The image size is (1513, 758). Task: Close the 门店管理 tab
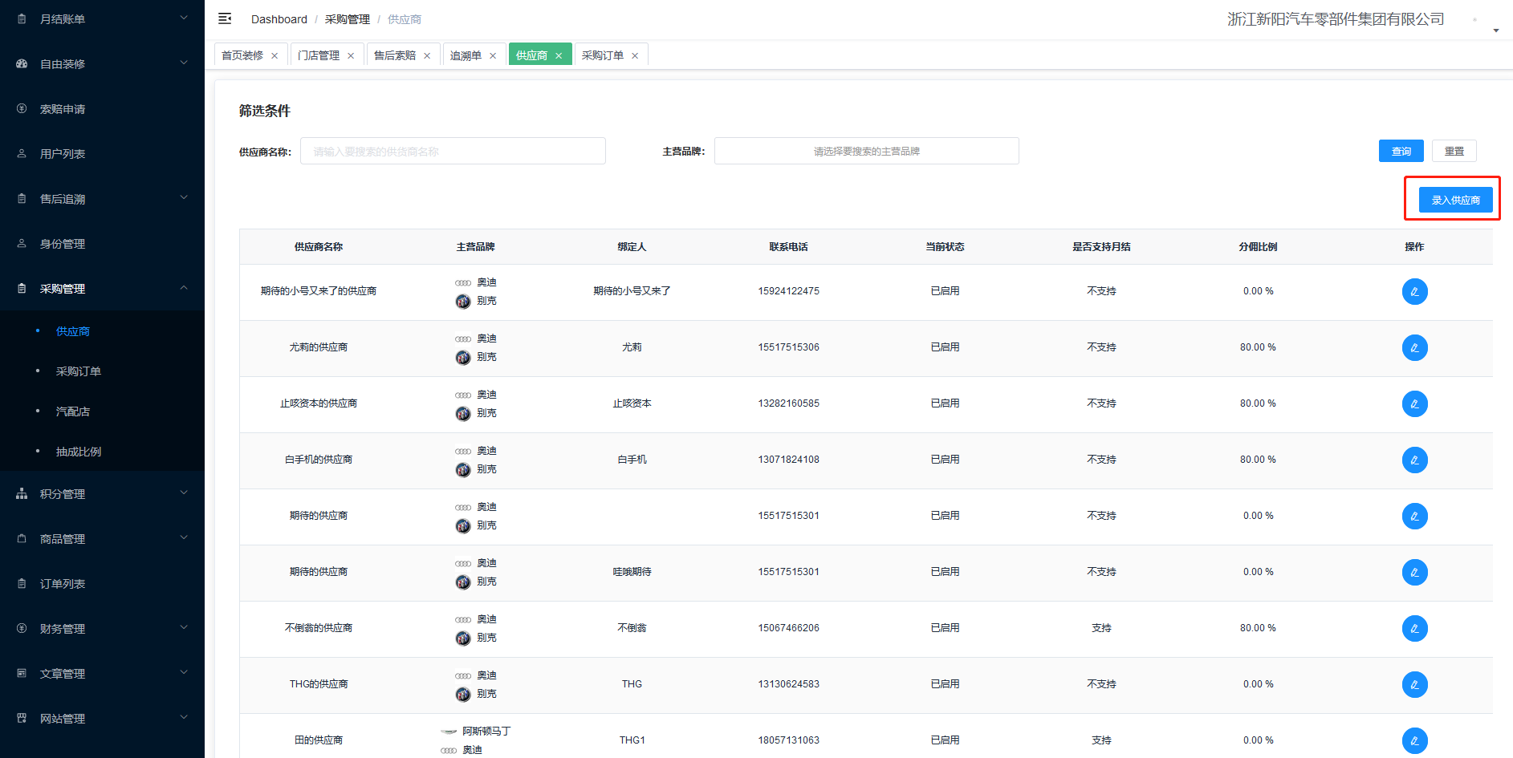[x=351, y=55]
